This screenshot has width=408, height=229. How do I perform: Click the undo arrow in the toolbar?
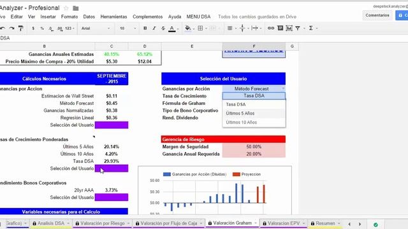pyautogui.click(x=3, y=28)
